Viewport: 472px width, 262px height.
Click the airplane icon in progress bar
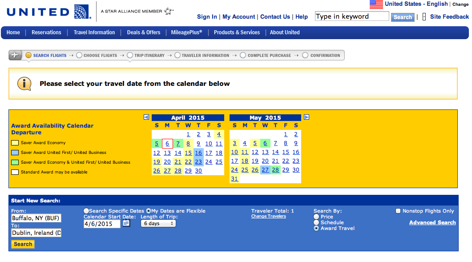[15, 56]
